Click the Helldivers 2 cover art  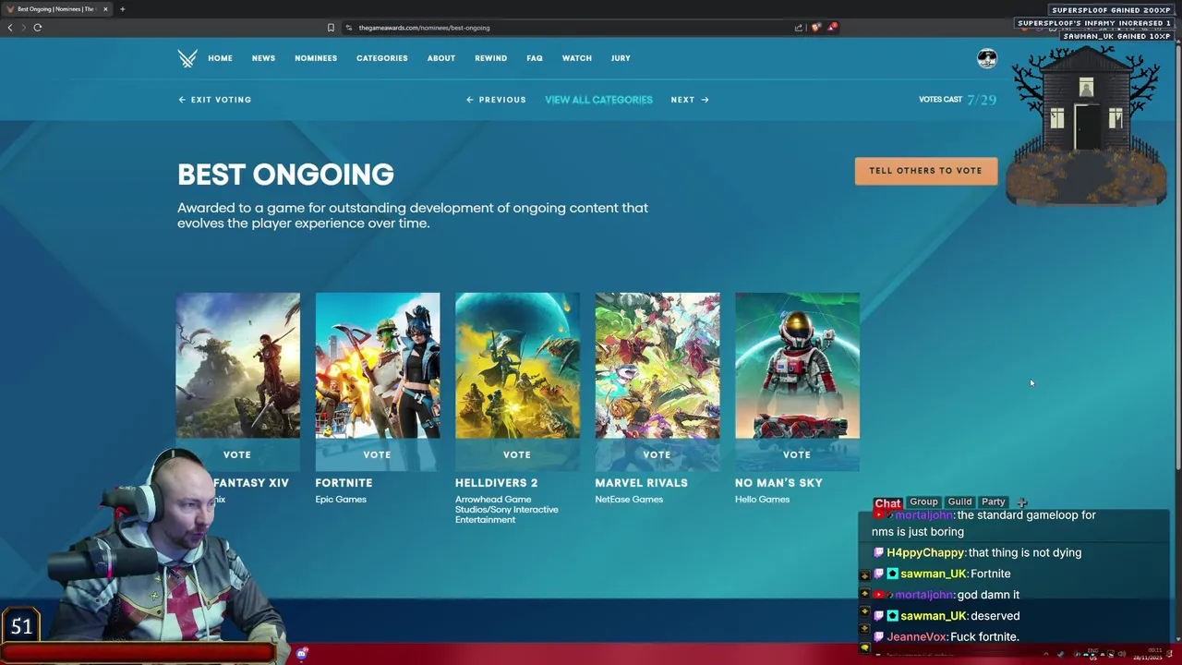pyautogui.click(x=517, y=366)
